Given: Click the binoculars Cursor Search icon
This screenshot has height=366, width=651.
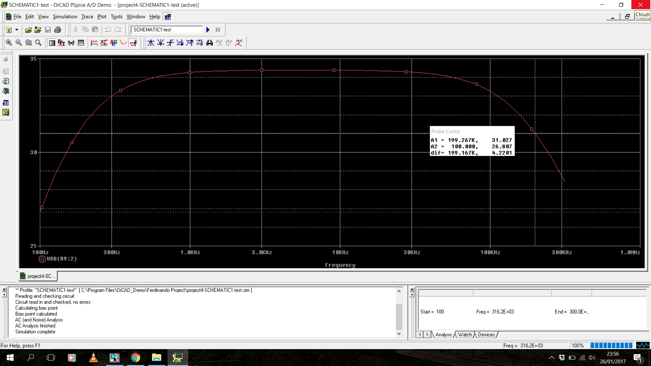Looking at the screenshot, I should [x=210, y=43].
